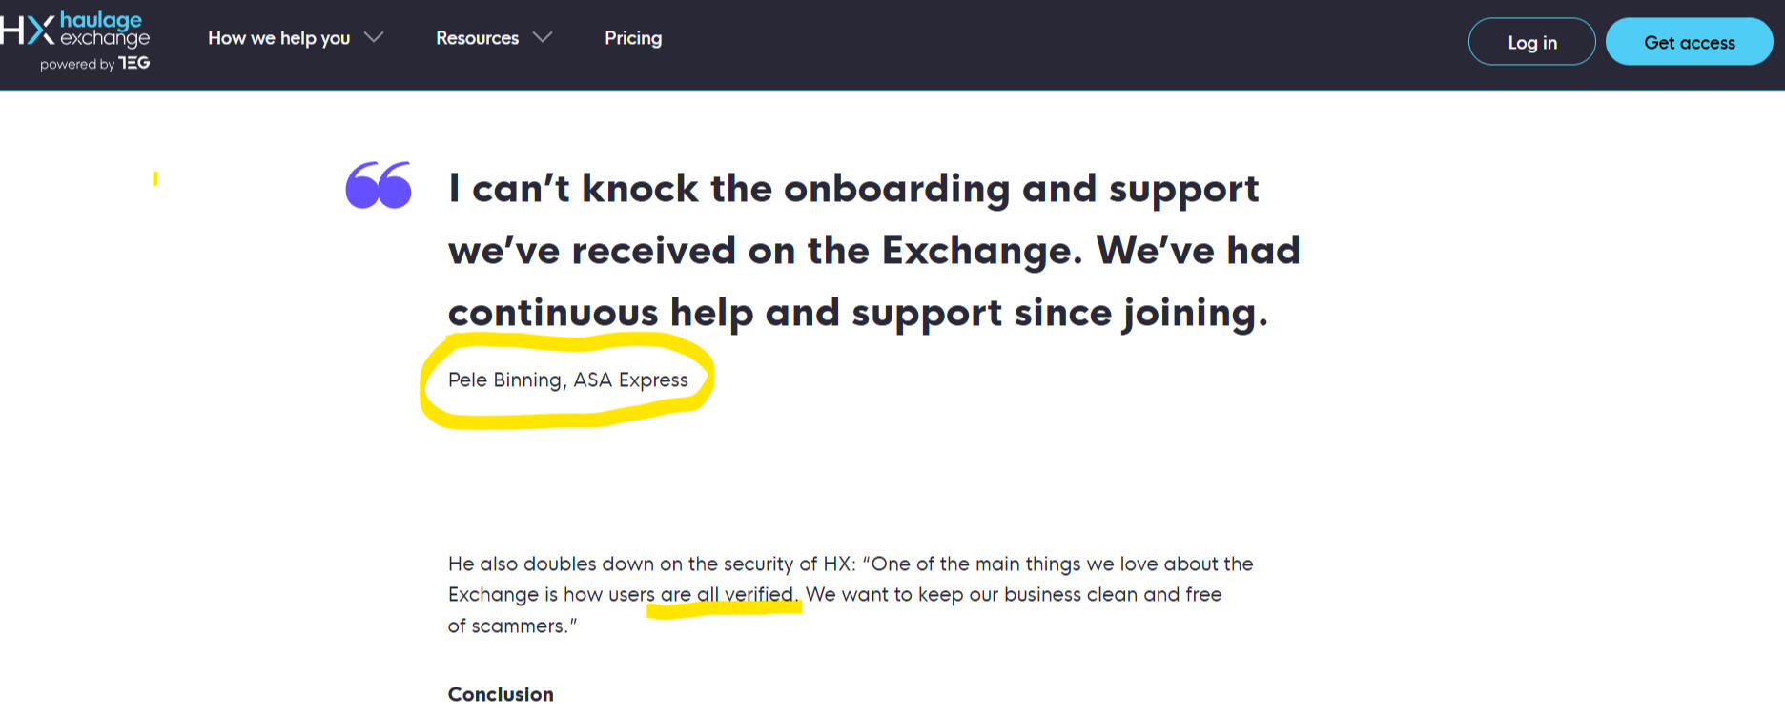Screen dimensions: 1785x718
Task: Click the purple quotation mark icon
Action: pos(379,185)
